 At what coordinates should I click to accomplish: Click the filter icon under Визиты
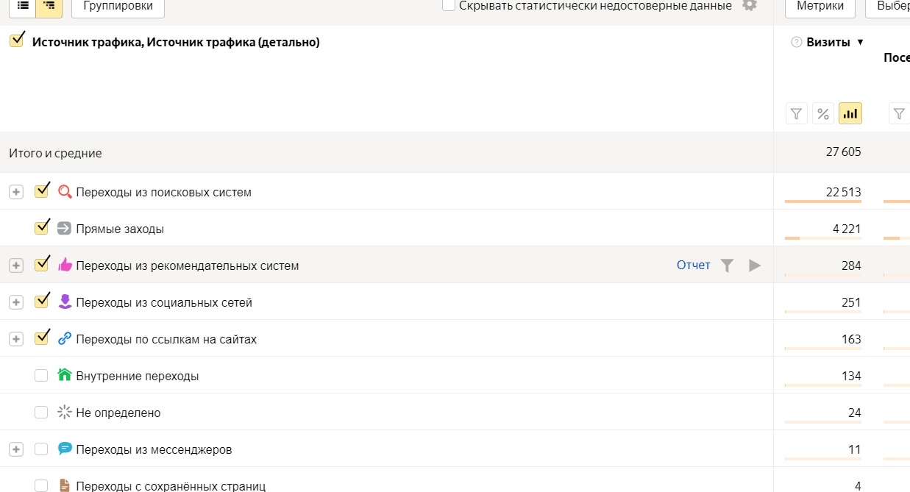tap(796, 114)
